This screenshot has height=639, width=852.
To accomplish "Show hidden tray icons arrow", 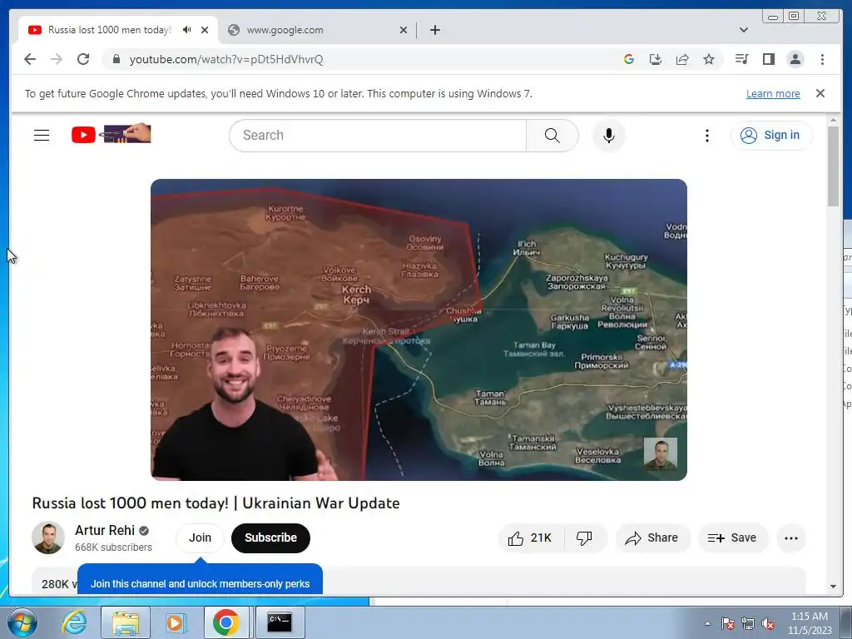I will pyautogui.click(x=707, y=623).
